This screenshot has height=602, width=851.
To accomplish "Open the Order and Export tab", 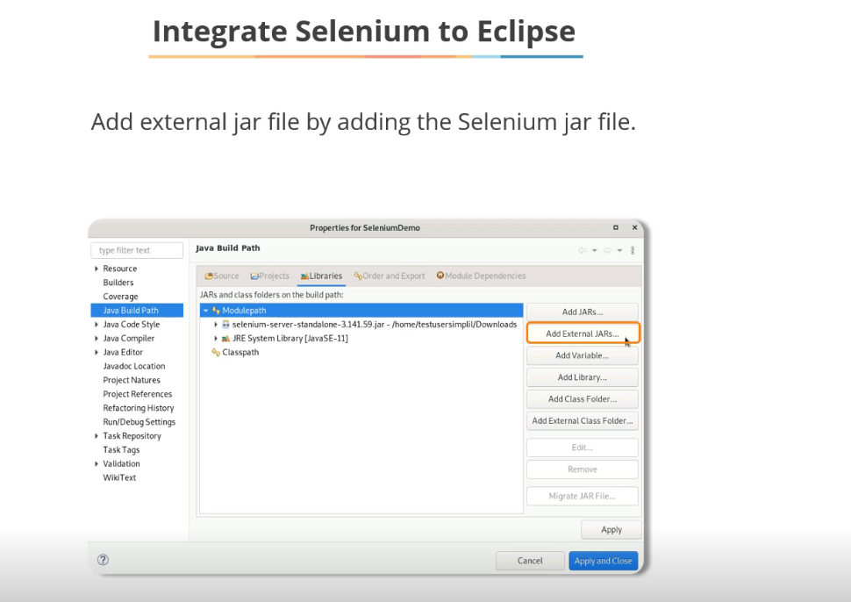I will coord(390,276).
